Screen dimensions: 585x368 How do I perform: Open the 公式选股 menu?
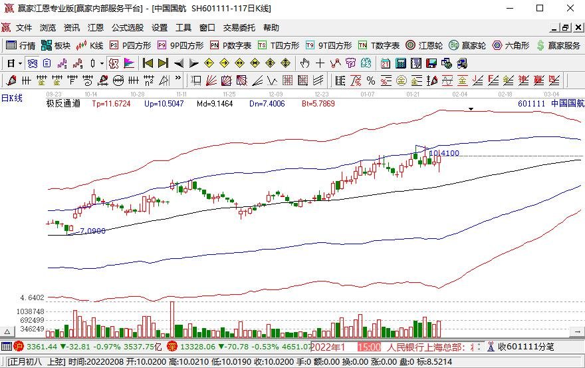(x=128, y=28)
